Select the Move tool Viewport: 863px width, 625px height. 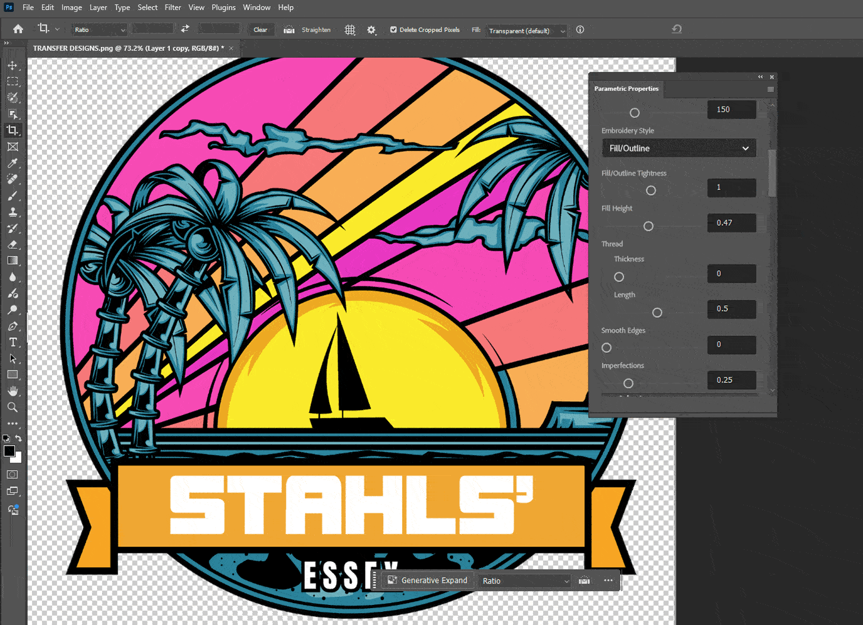tap(13, 65)
